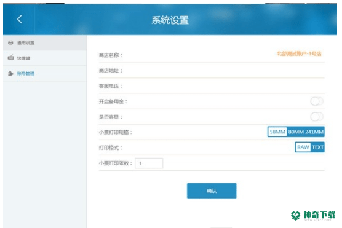The height and width of the screenshot is (228, 342).
Task: Click the store name value 北部测试账户-1号店
Action: pos(299,53)
